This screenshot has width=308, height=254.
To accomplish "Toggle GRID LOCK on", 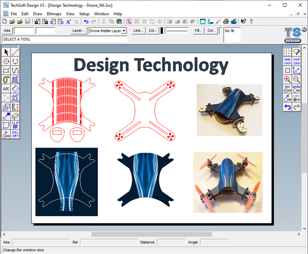I will 287,61.
